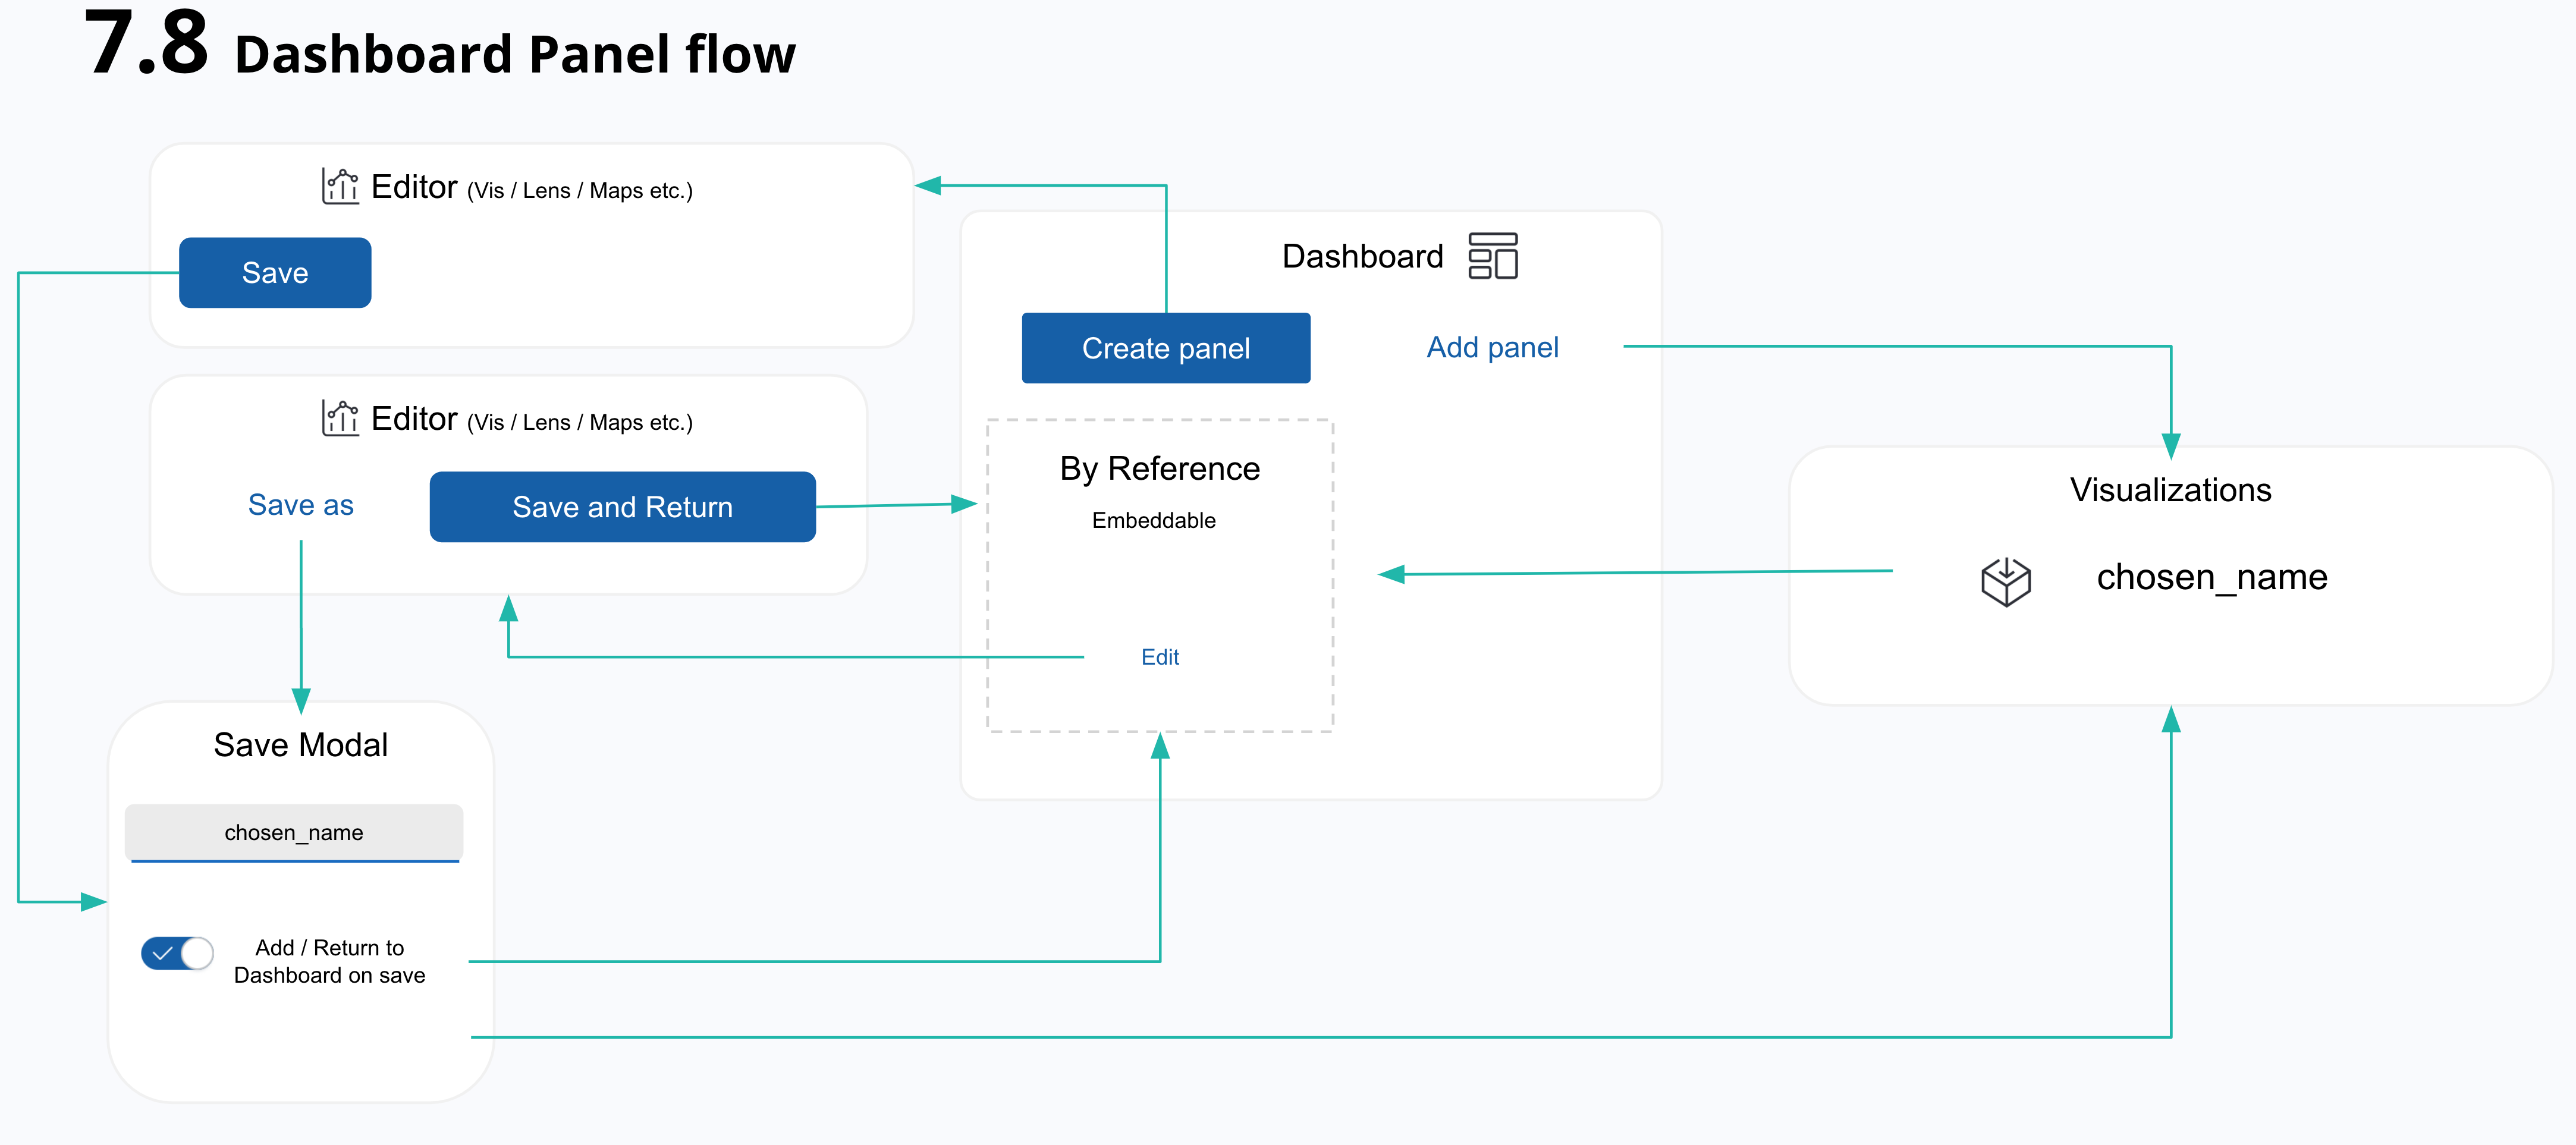Click the Create panel button

(1165, 348)
